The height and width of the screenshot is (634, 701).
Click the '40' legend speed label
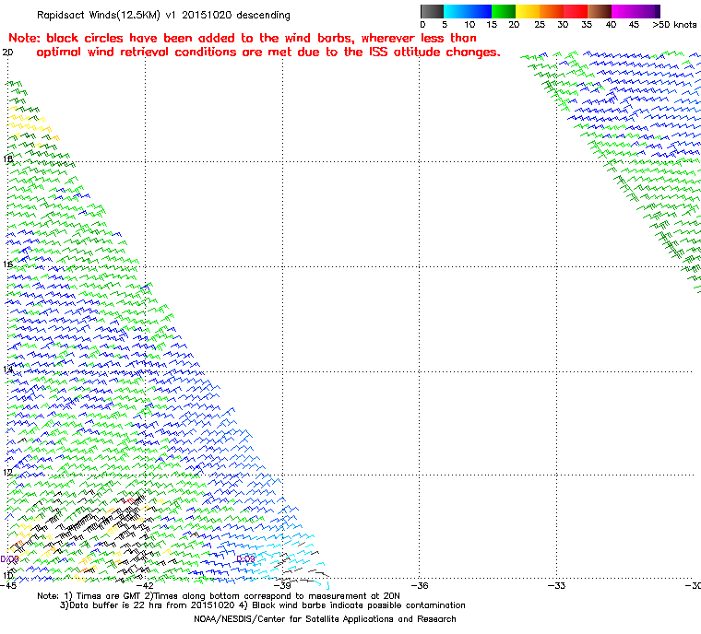pyautogui.click(x=611, y=25)
